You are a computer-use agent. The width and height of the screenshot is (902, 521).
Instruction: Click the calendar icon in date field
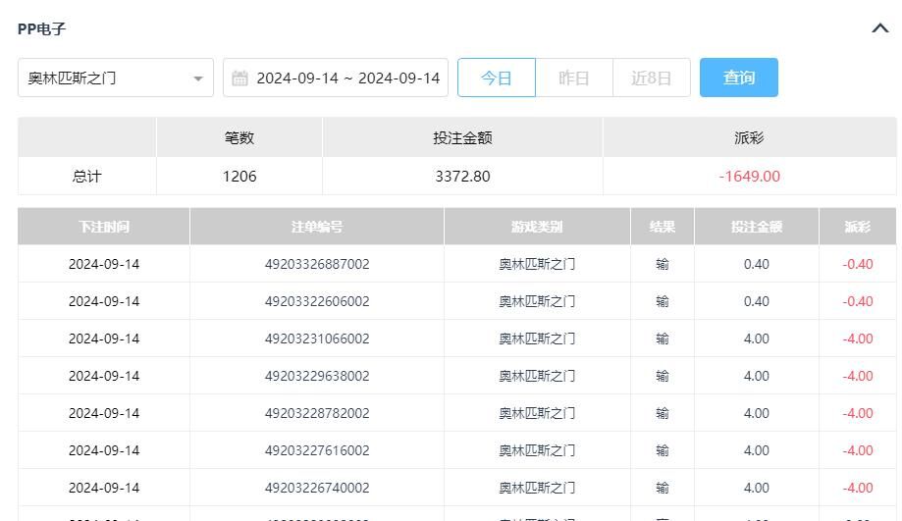[239, 78]
